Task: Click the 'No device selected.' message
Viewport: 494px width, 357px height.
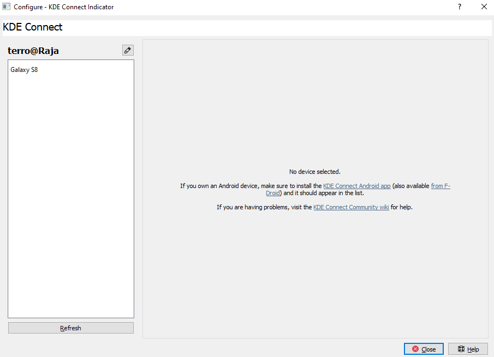Action: (x=315, y=172)
